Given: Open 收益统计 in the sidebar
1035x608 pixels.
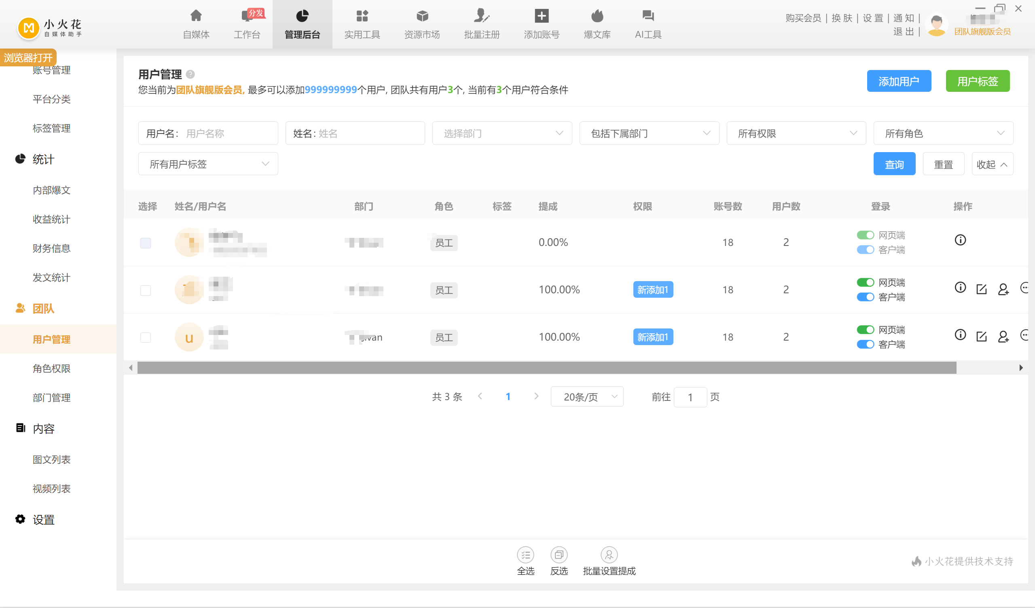Looking at the screenshot, I should click(x=52, y=219).
